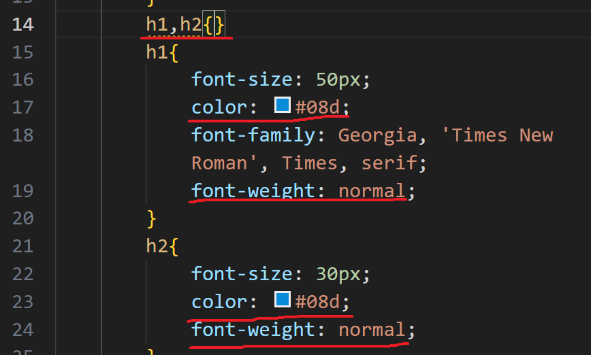Click line number 14 in gutter
Image resolution: width=591 pixels, height=355 pixels.
point(23,25)
